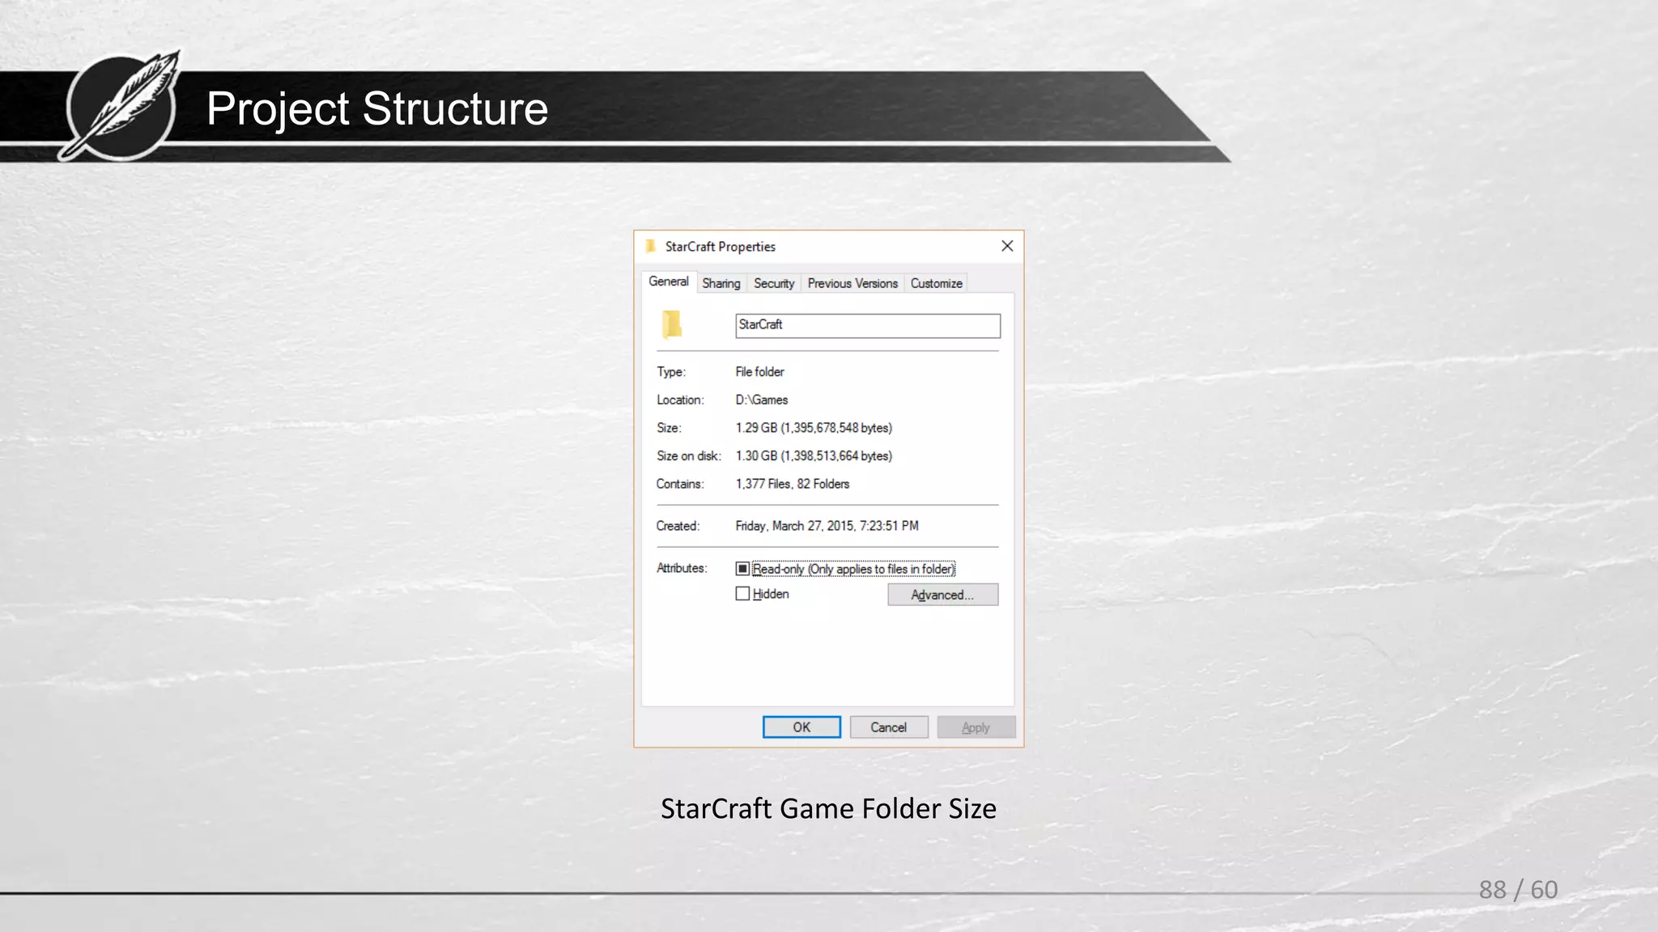Image resolution: width=1658 pixels, height=932 pixels.
Task: Click '1,377 Files, 82 Folders' text
Action: point(793,484)
